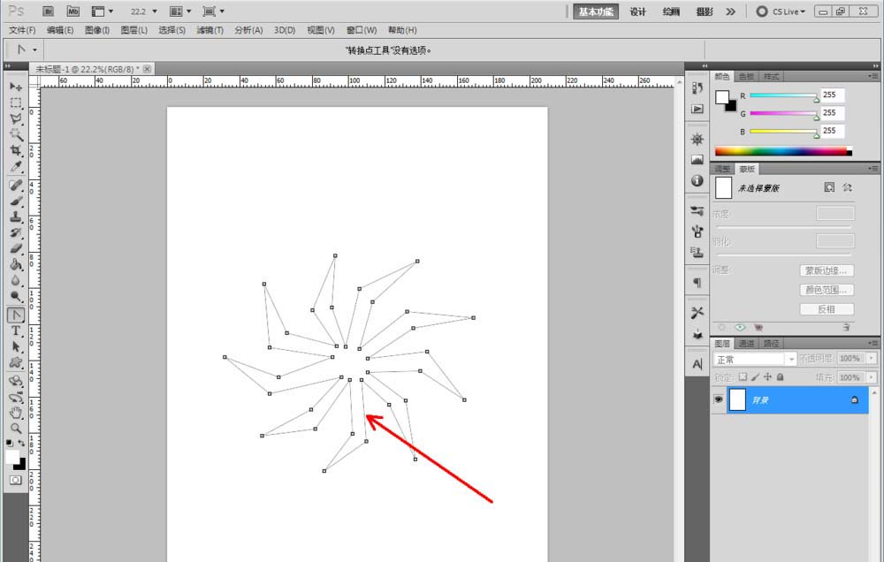Launch Mini Bridge from top bar
The image size is (884, 562).
click(x=73, y=11)
